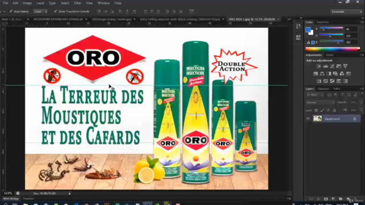
Task: Toggle the Auto-Select checkbox
Action: click(11, 11)
